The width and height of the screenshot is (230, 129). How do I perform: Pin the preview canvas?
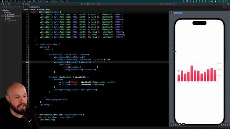(x=171, y=13)
